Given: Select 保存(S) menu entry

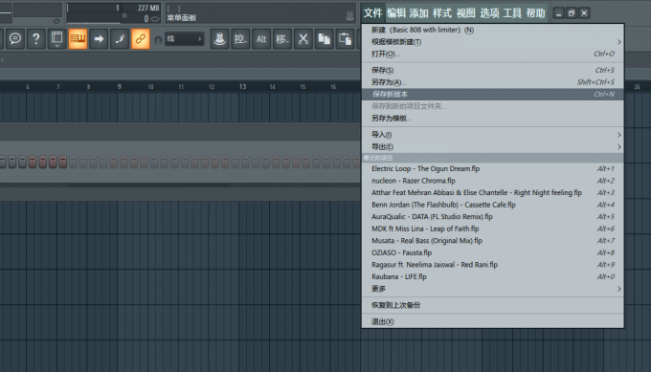Looking at the screenshot, I should 492,70.
